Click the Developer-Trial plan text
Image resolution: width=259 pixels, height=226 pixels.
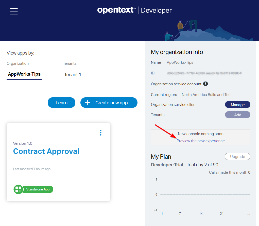click(167, 165)
